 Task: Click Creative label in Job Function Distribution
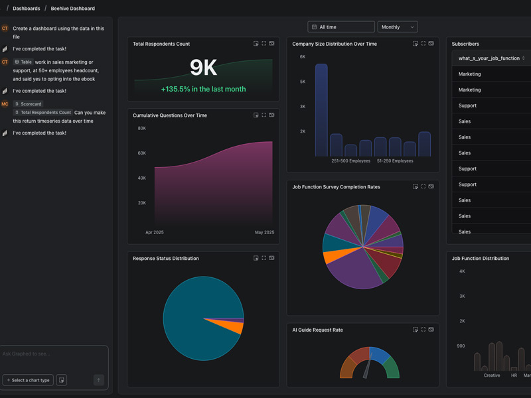pos(492,375)
